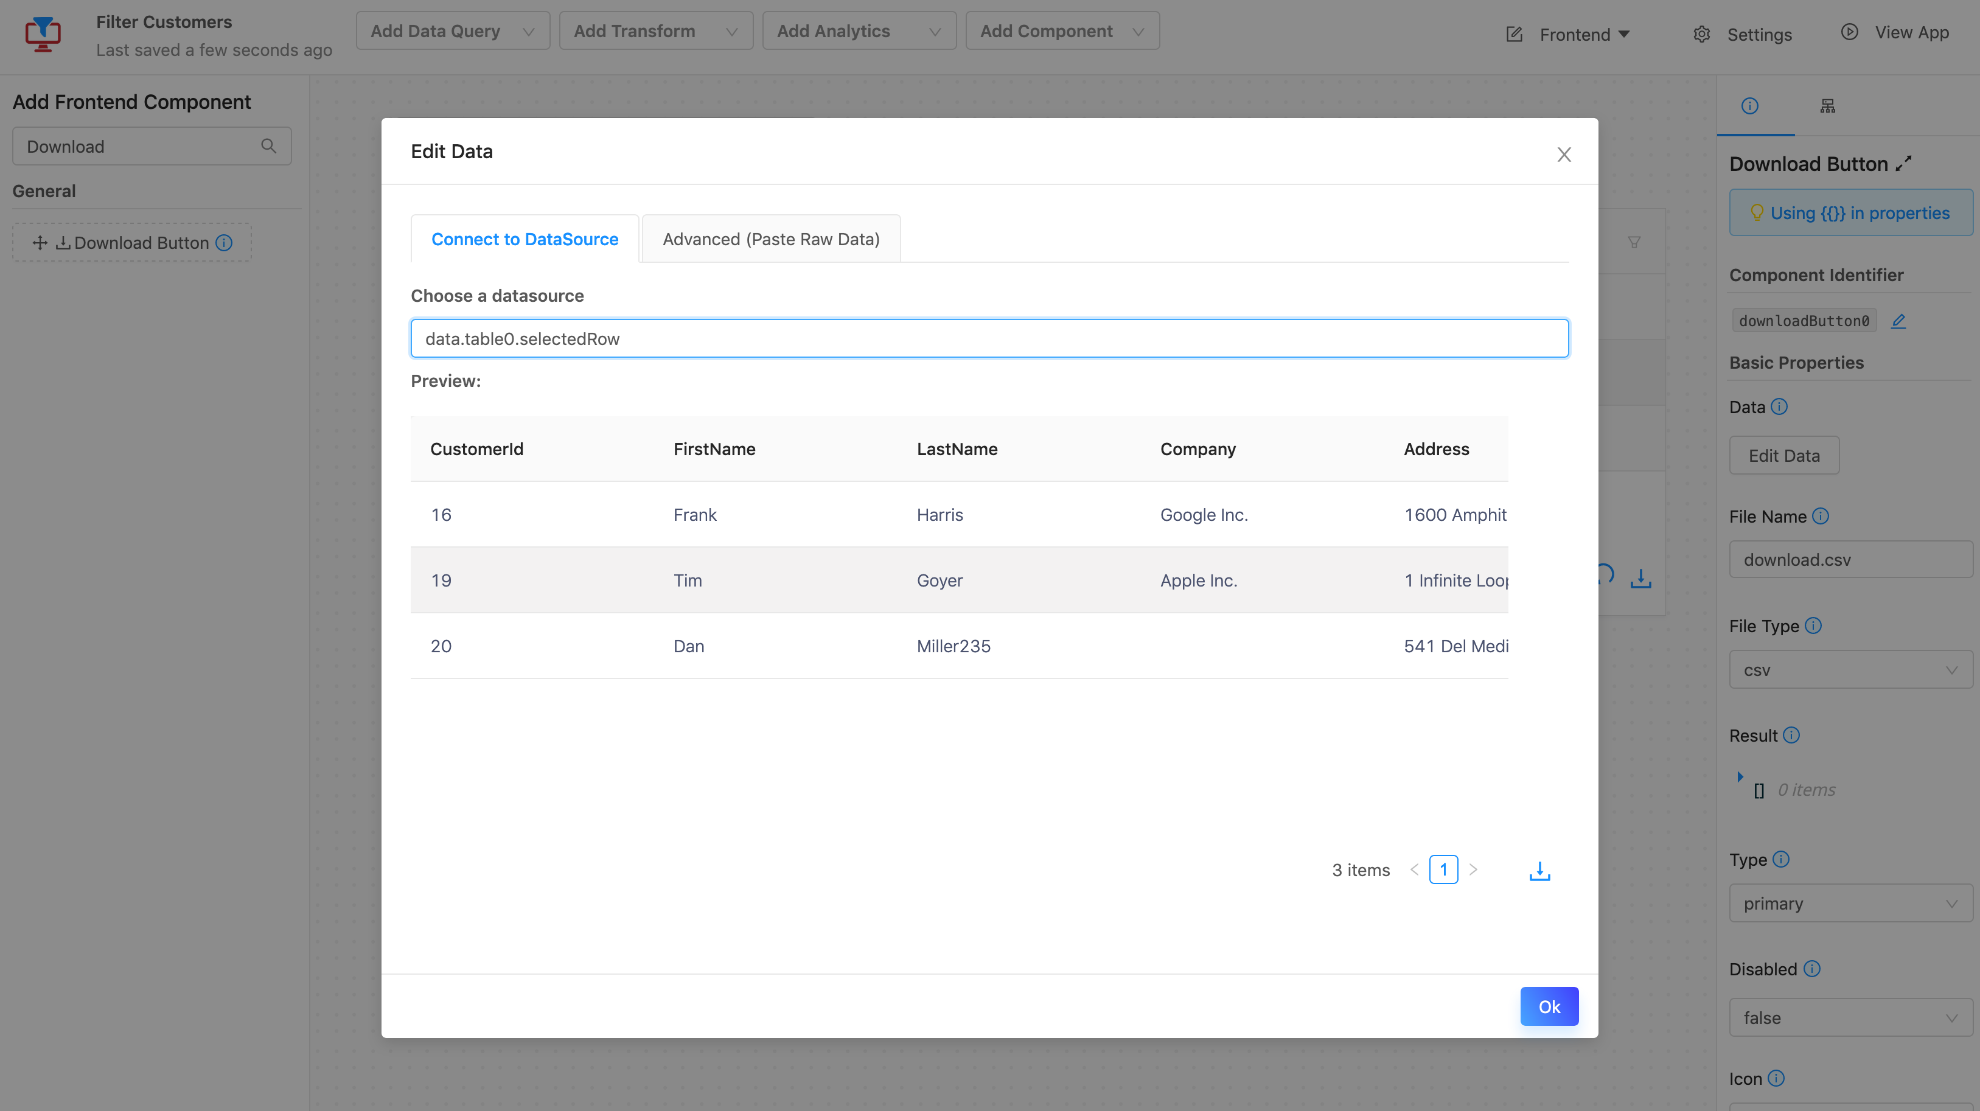Image resolution: width=1980 pixels, height=1111 pixels.
Task: Click the search magnifier icon in component search
Action: (x=268, y=146)
